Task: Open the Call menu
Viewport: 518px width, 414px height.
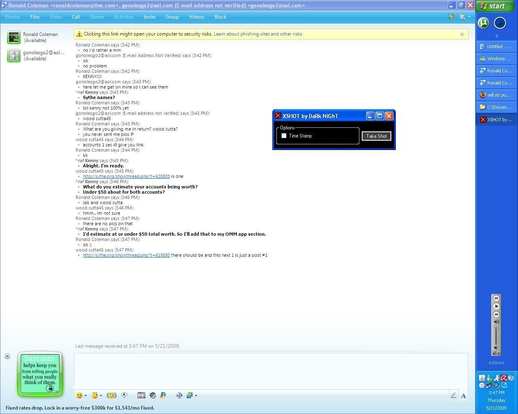Action: click(x=76, y=17)
